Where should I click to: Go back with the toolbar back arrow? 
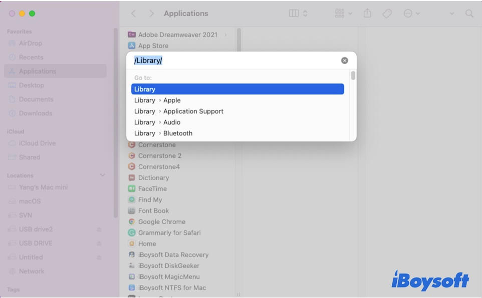[133, 13]
